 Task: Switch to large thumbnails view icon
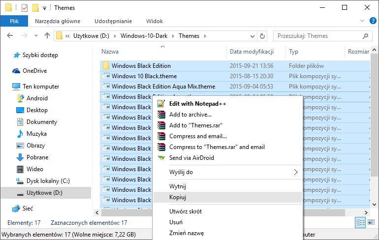(x=371, y=222)
